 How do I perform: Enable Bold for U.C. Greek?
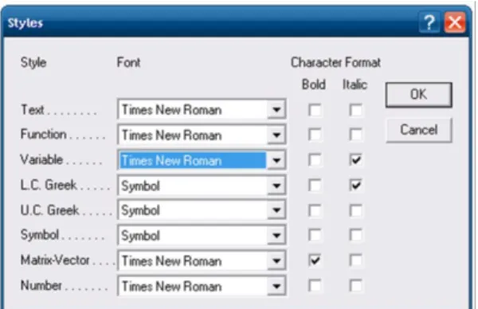click(315, 210)
